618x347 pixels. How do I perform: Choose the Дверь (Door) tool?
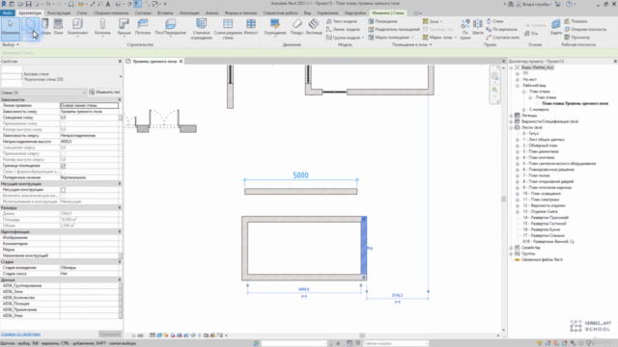point(45,27)
